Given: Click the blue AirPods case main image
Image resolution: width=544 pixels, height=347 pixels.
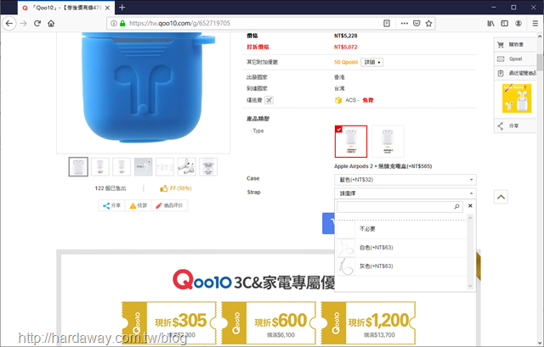Looking at the screenshot, I should click(144, 92).
